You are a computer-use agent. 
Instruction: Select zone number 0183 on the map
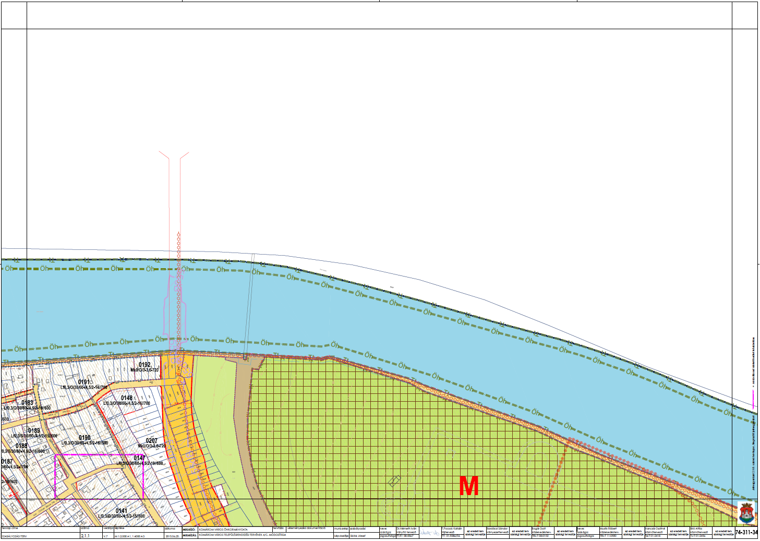click(27, 402)
